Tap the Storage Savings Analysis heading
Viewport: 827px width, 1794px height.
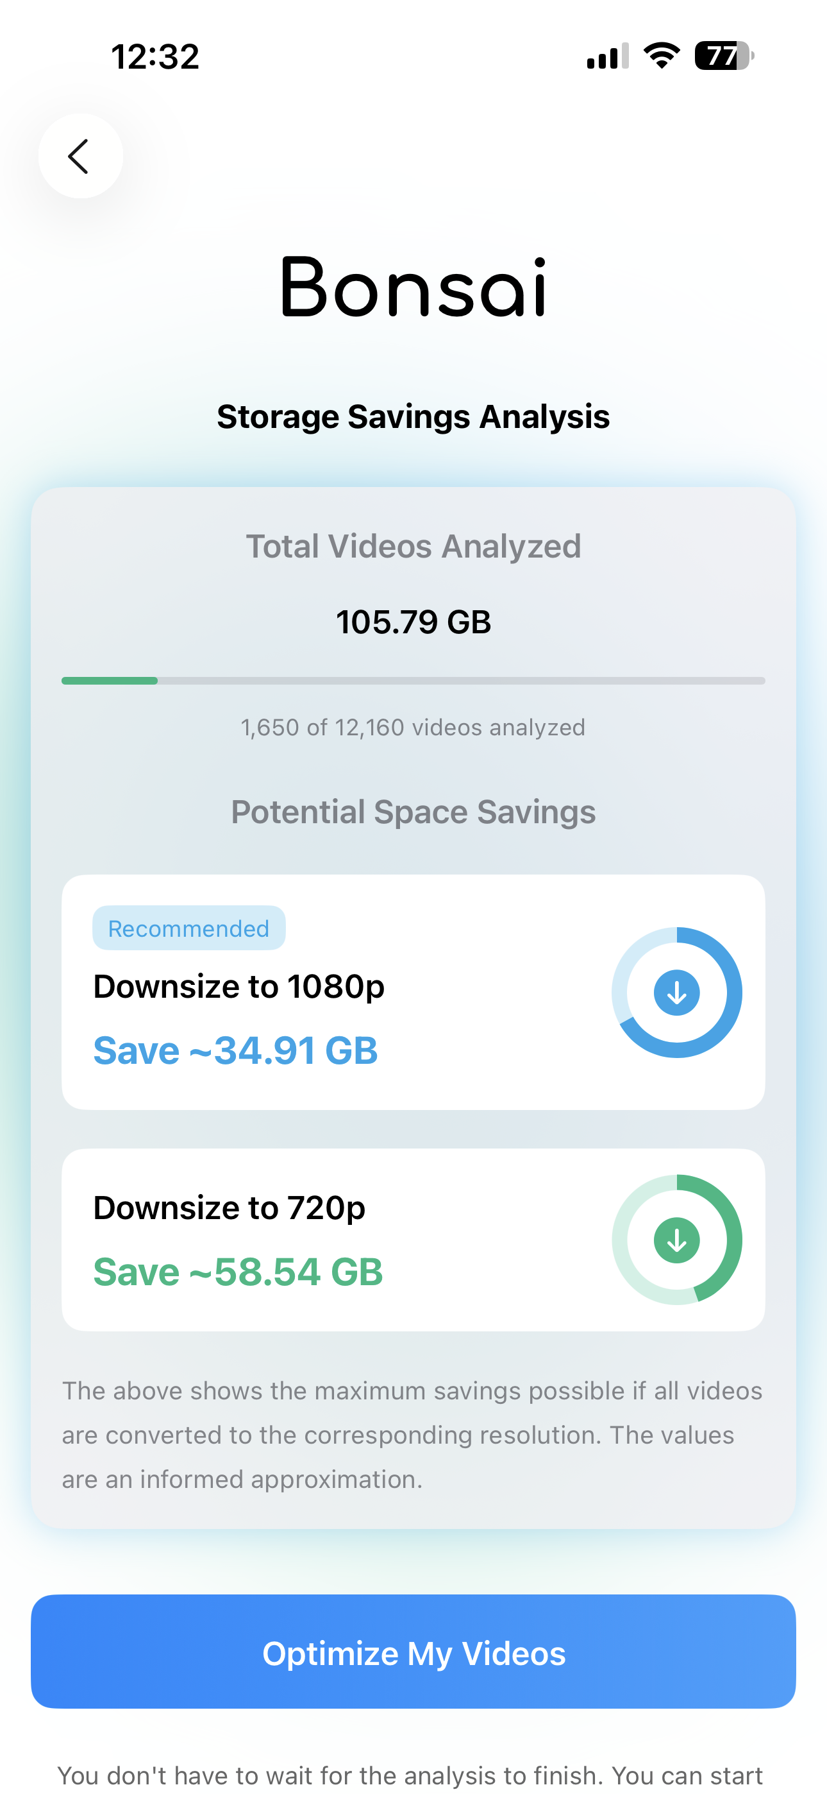point(413,416)
